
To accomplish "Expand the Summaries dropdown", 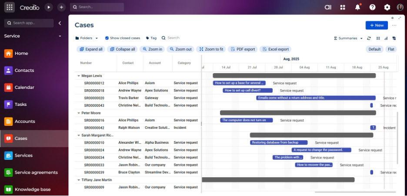I will (x=348, y=38).
